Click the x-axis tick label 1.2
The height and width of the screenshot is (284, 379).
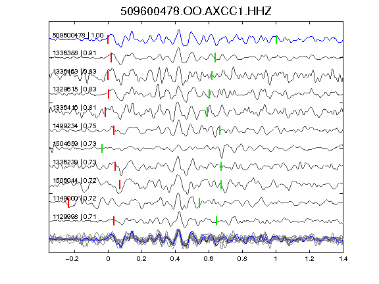pyautogui.click(x=309, y=259)
